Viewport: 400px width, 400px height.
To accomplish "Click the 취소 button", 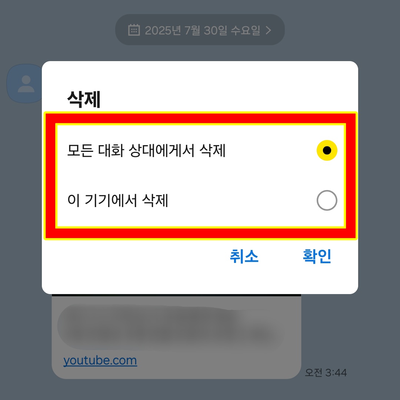I will (244, 256).
